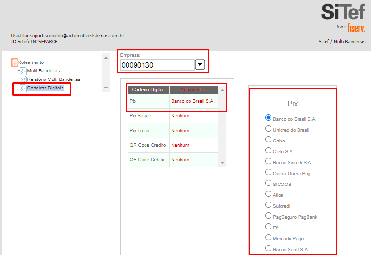Select Unicred do Brasil radio button
371x255 pixels.
tap(268, 129)
